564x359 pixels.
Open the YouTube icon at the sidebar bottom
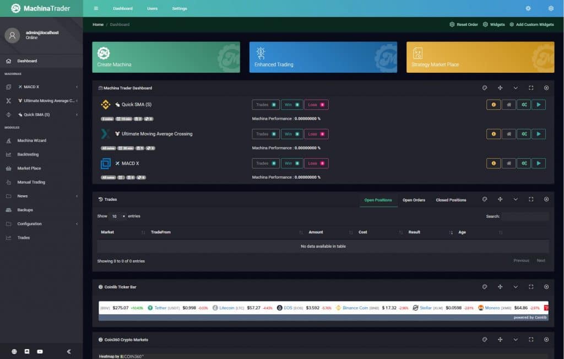pyautogui.click(x=40, y=351)
